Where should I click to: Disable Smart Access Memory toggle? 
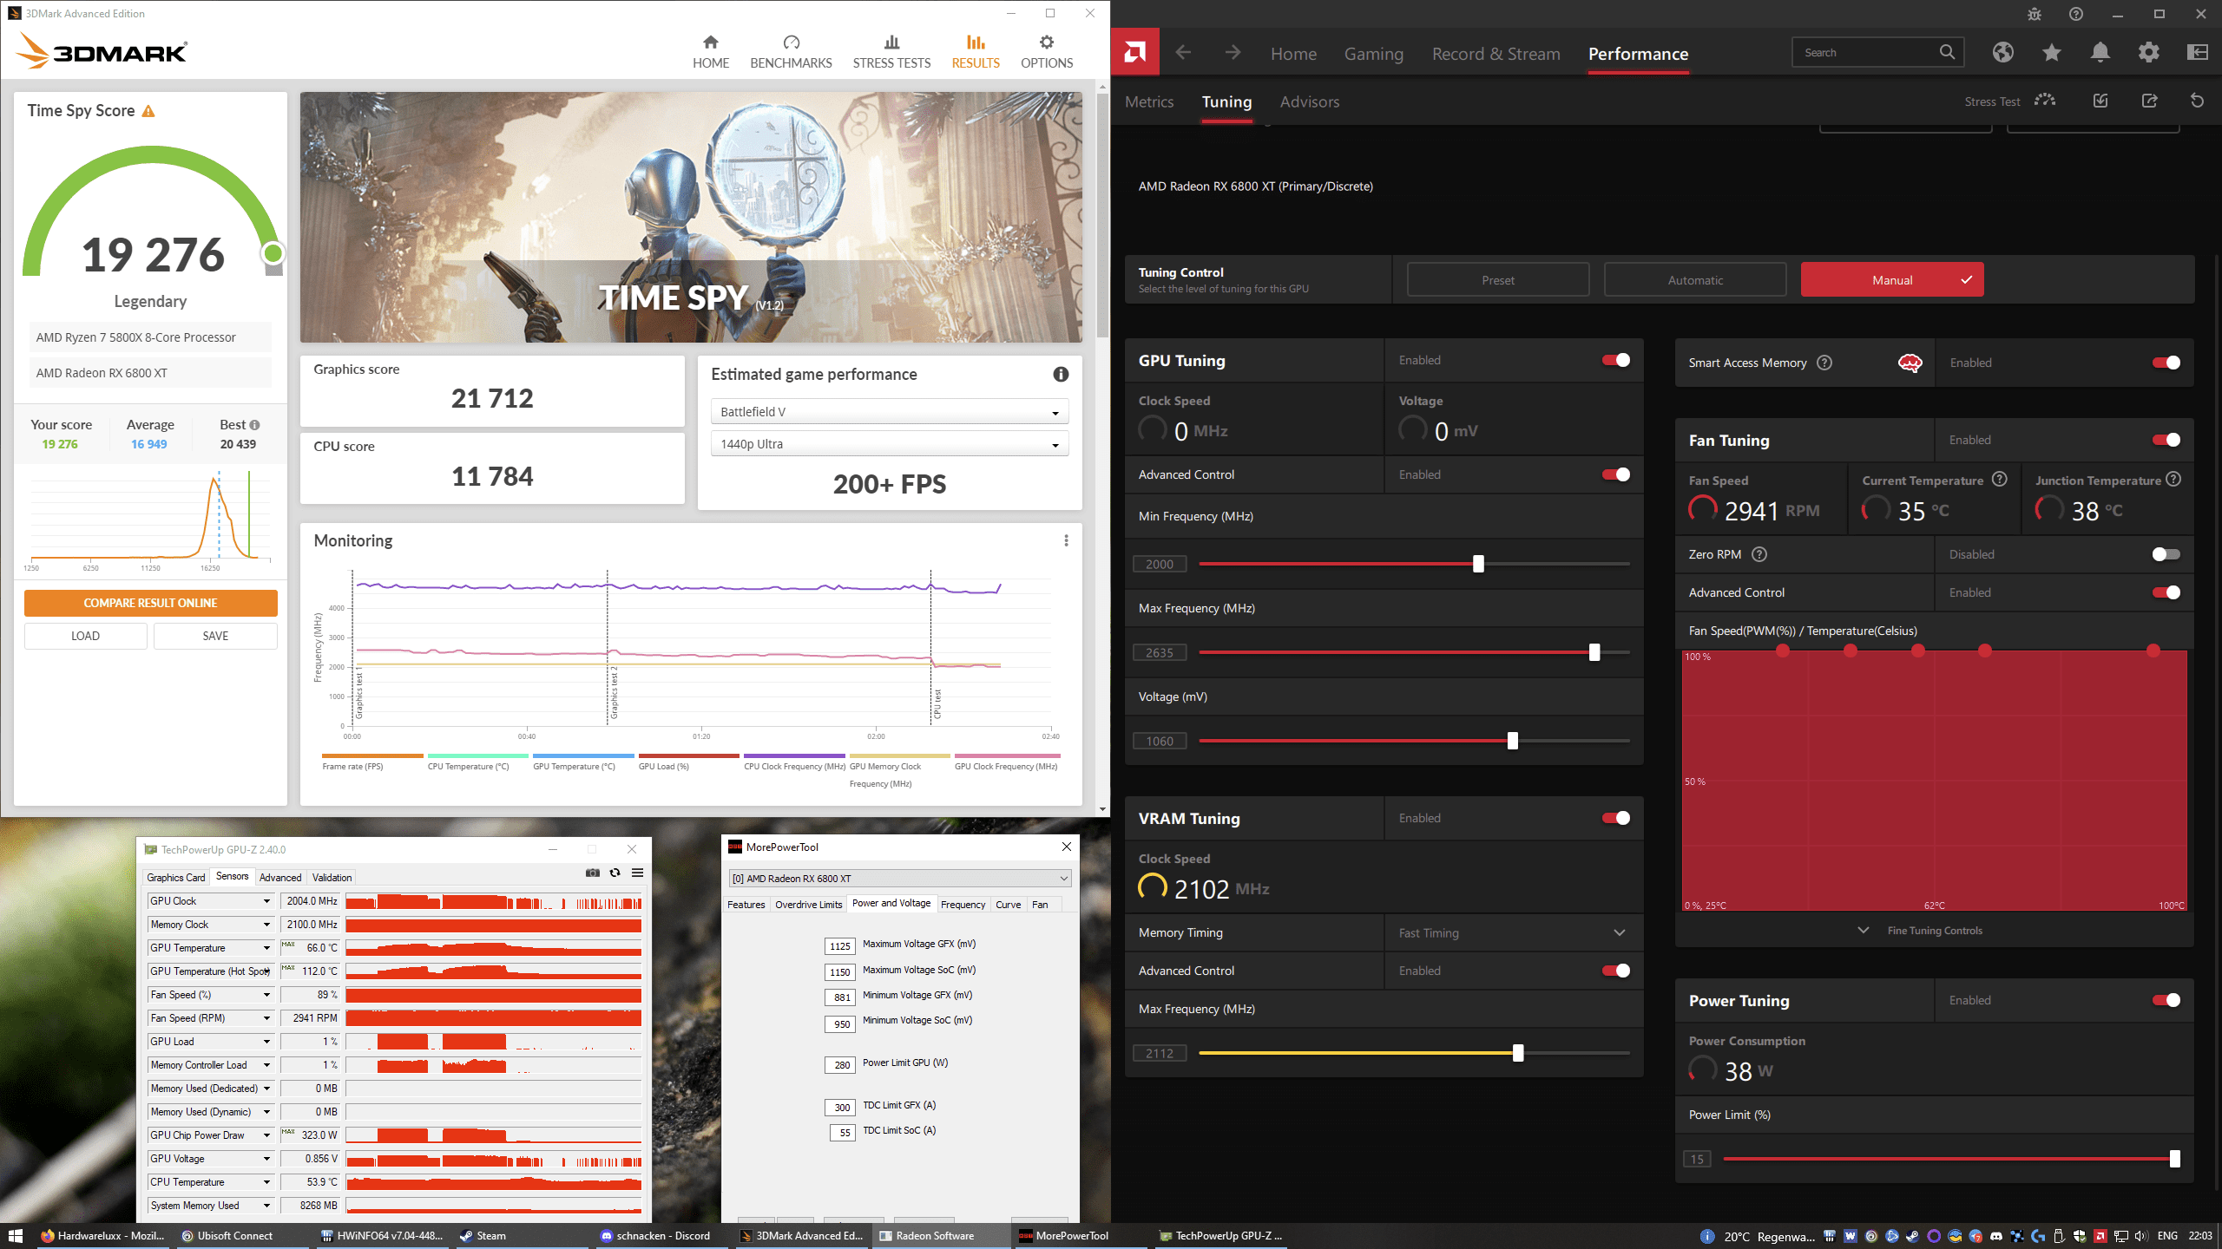(2166, 363)
